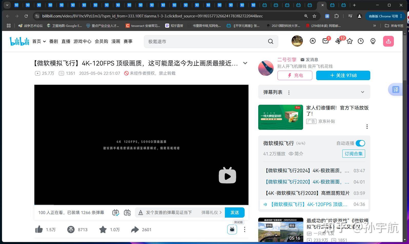The height and width of the screenshot is (244, 409).
Task: Open the 京东补贴 ad thumbnail
Action: pos(281,117)
